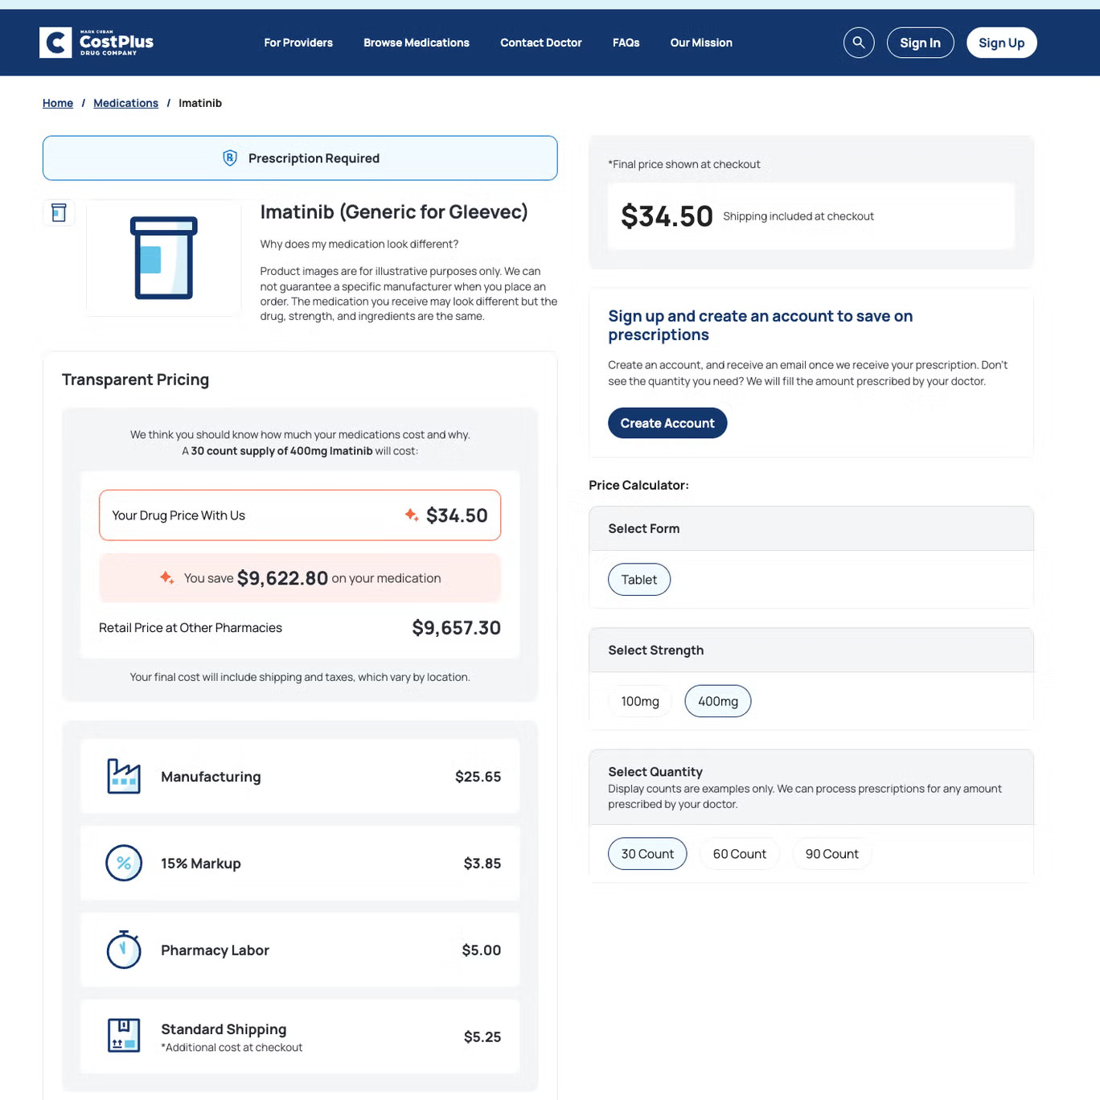
Task: Click the Sign In button
Action: (921, 43)
